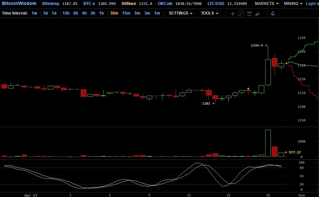
Task: Click the tall green volume bar
Action: pyautogui.click(x=268, y=143)
